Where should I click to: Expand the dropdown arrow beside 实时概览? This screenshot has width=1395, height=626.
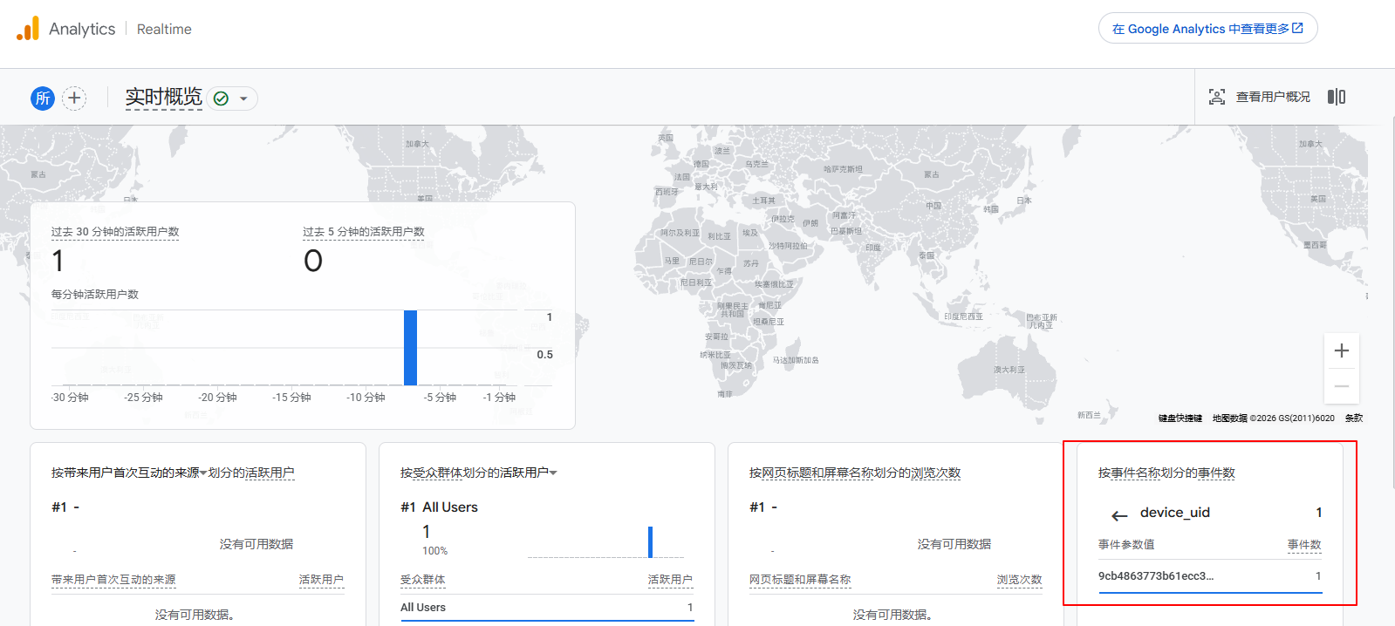(243, 99)
